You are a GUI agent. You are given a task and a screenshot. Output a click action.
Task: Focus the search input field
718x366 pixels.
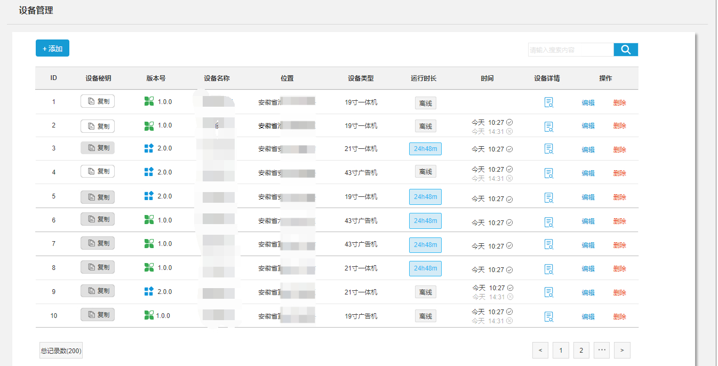[570, 50]
